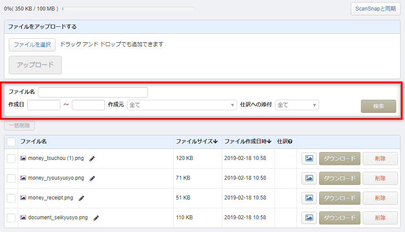405x232 pixels.
Task: Rename money_receipt.png with pencil icon
Action: click(x=82, y=198)
